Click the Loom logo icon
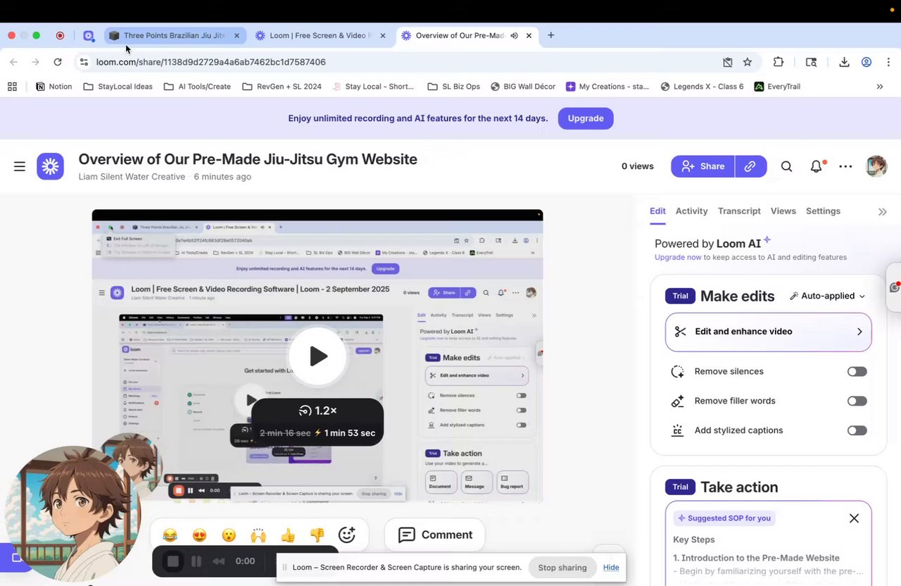Image resolution: width=901 pixels, height=586 pixels. pos(50,166)
